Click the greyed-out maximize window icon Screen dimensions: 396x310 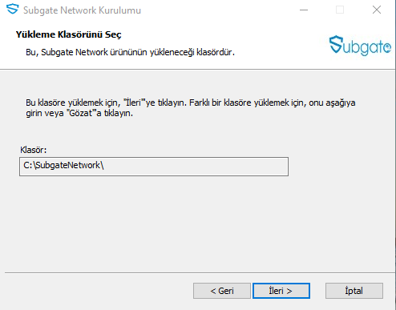[x=340, y=10]
